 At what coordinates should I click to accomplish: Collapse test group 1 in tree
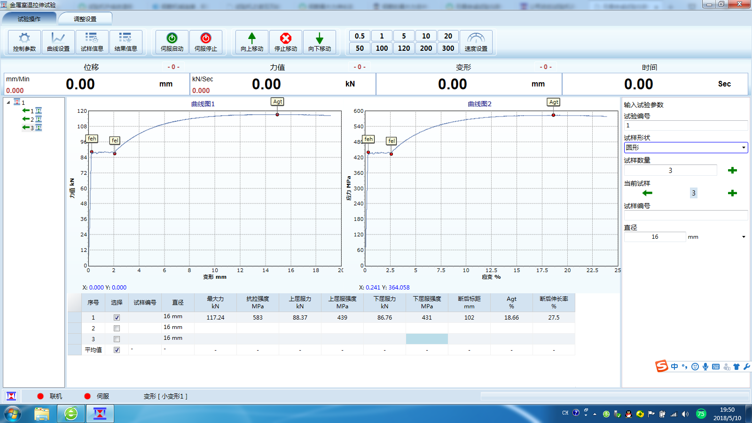8,102
